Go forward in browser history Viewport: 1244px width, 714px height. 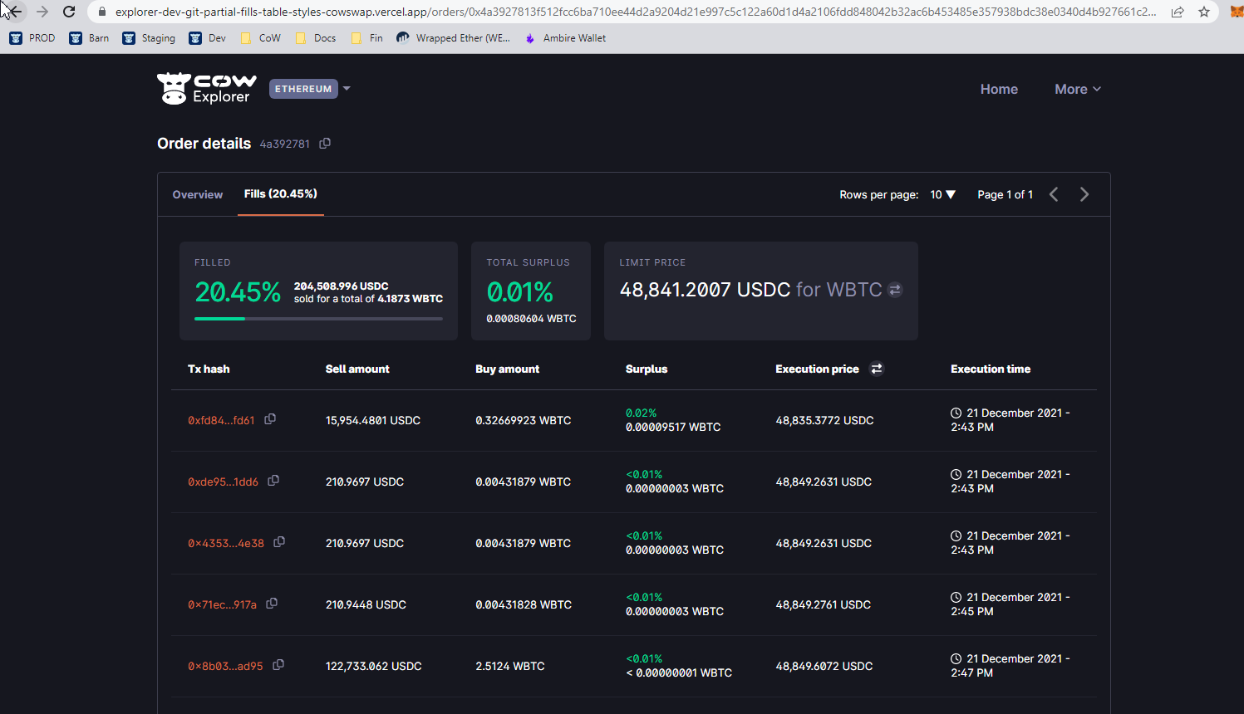(x=42, y=12)
